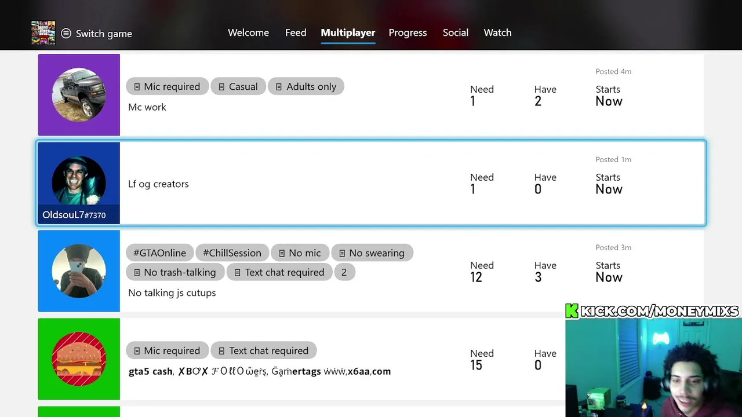The height and width of the screenshot is (417, 742).
Task: Click the tag icon beside No swearing
Action: click(x=341, y=253)
